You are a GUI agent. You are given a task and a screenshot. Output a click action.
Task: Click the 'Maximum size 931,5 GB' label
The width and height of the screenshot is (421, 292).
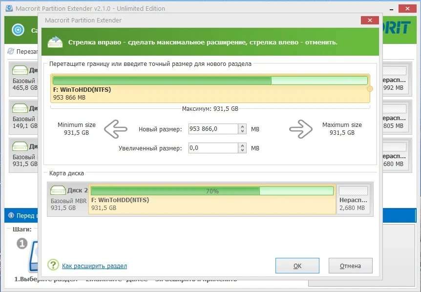tap(342, 129)
